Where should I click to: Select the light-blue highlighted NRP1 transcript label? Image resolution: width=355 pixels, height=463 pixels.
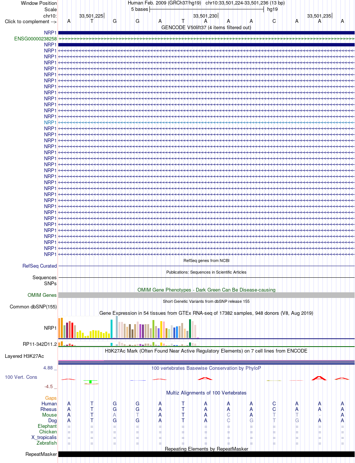click(50, 122)
